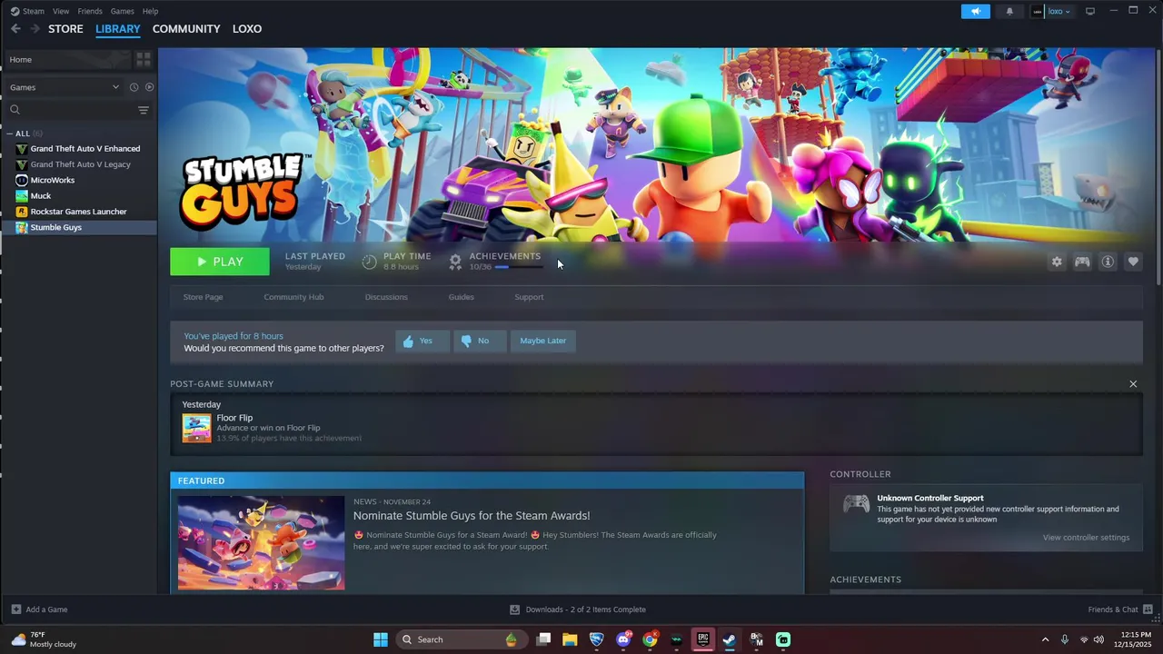1163x654 pixels.
Task: Open the library advanced filters icon
Action: tap(143, 110)
